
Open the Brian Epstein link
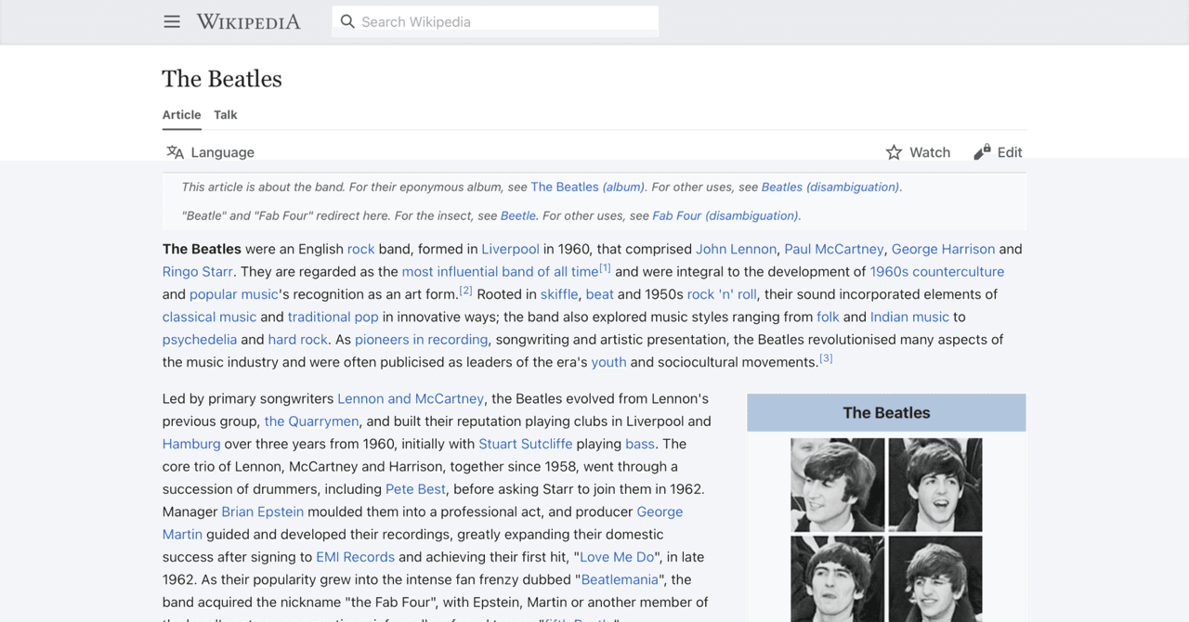click(262, 512)
